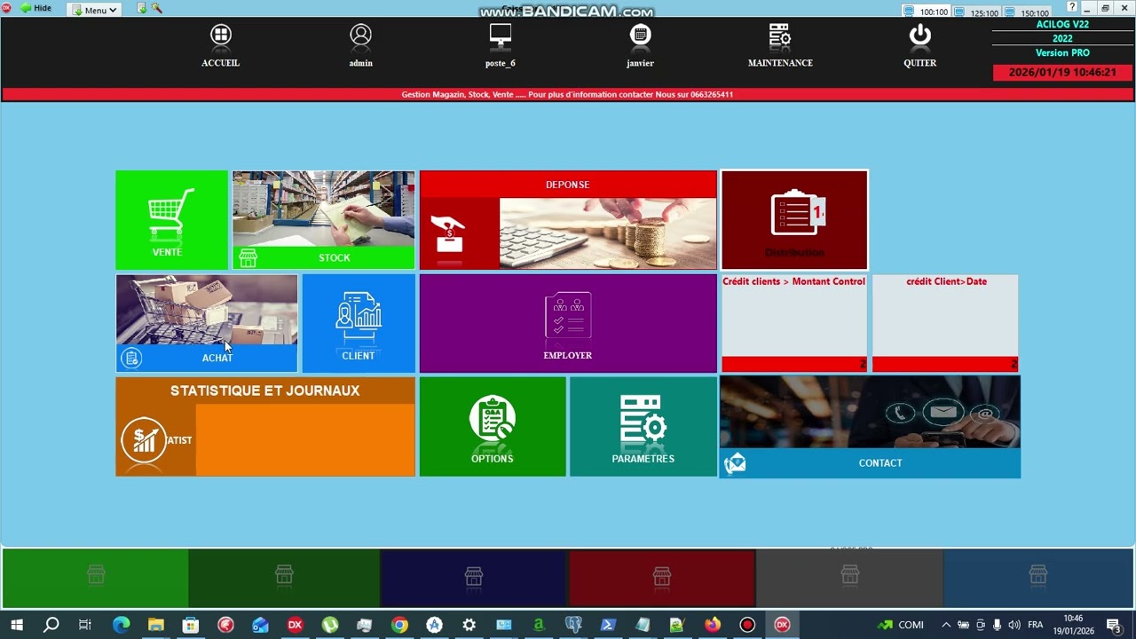Open the OPTIONS tile
The height and width of the screenshot is (639, 1136).
point(493,427)
